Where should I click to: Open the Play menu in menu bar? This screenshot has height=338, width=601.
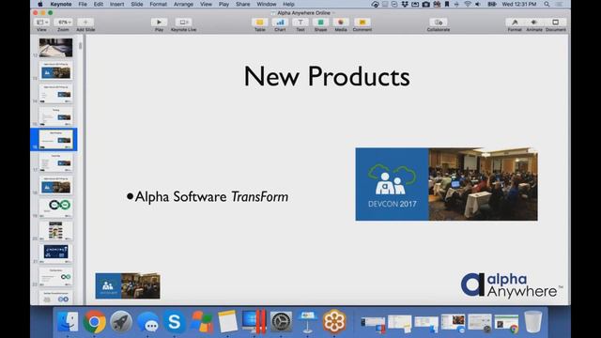223,4
